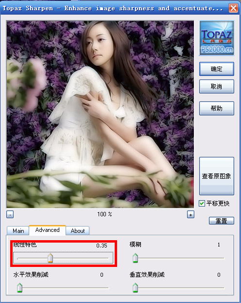Click the 线性特色 slider handle
The height and width of the screenshot is (303, 241).
[x=51, y=258]
